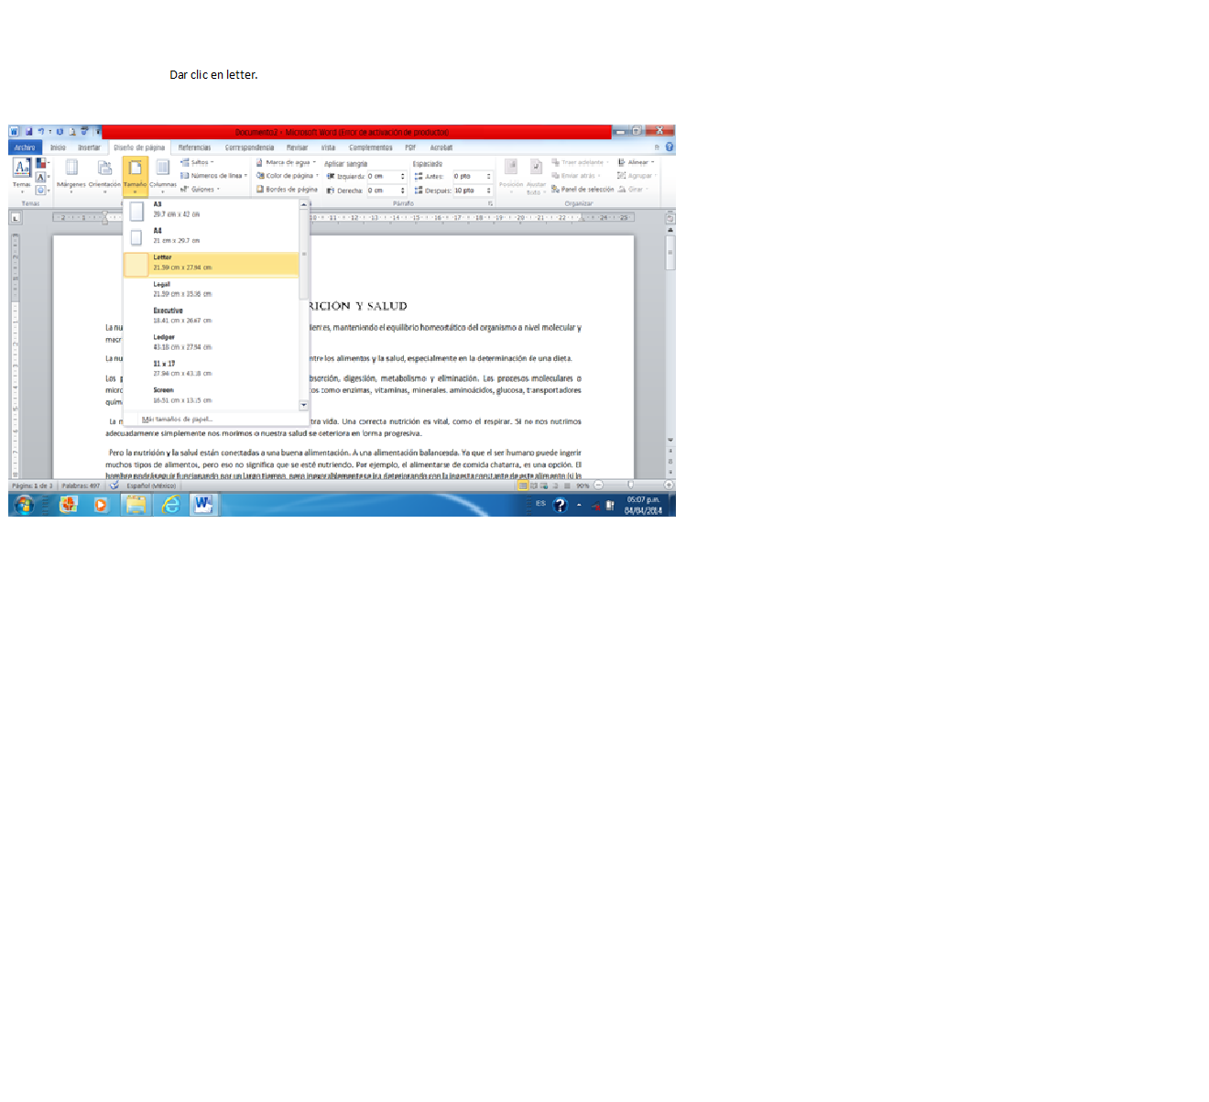1209x1102 pixels.
Task: Open Windows Start button
Action: tap(24, 505)
